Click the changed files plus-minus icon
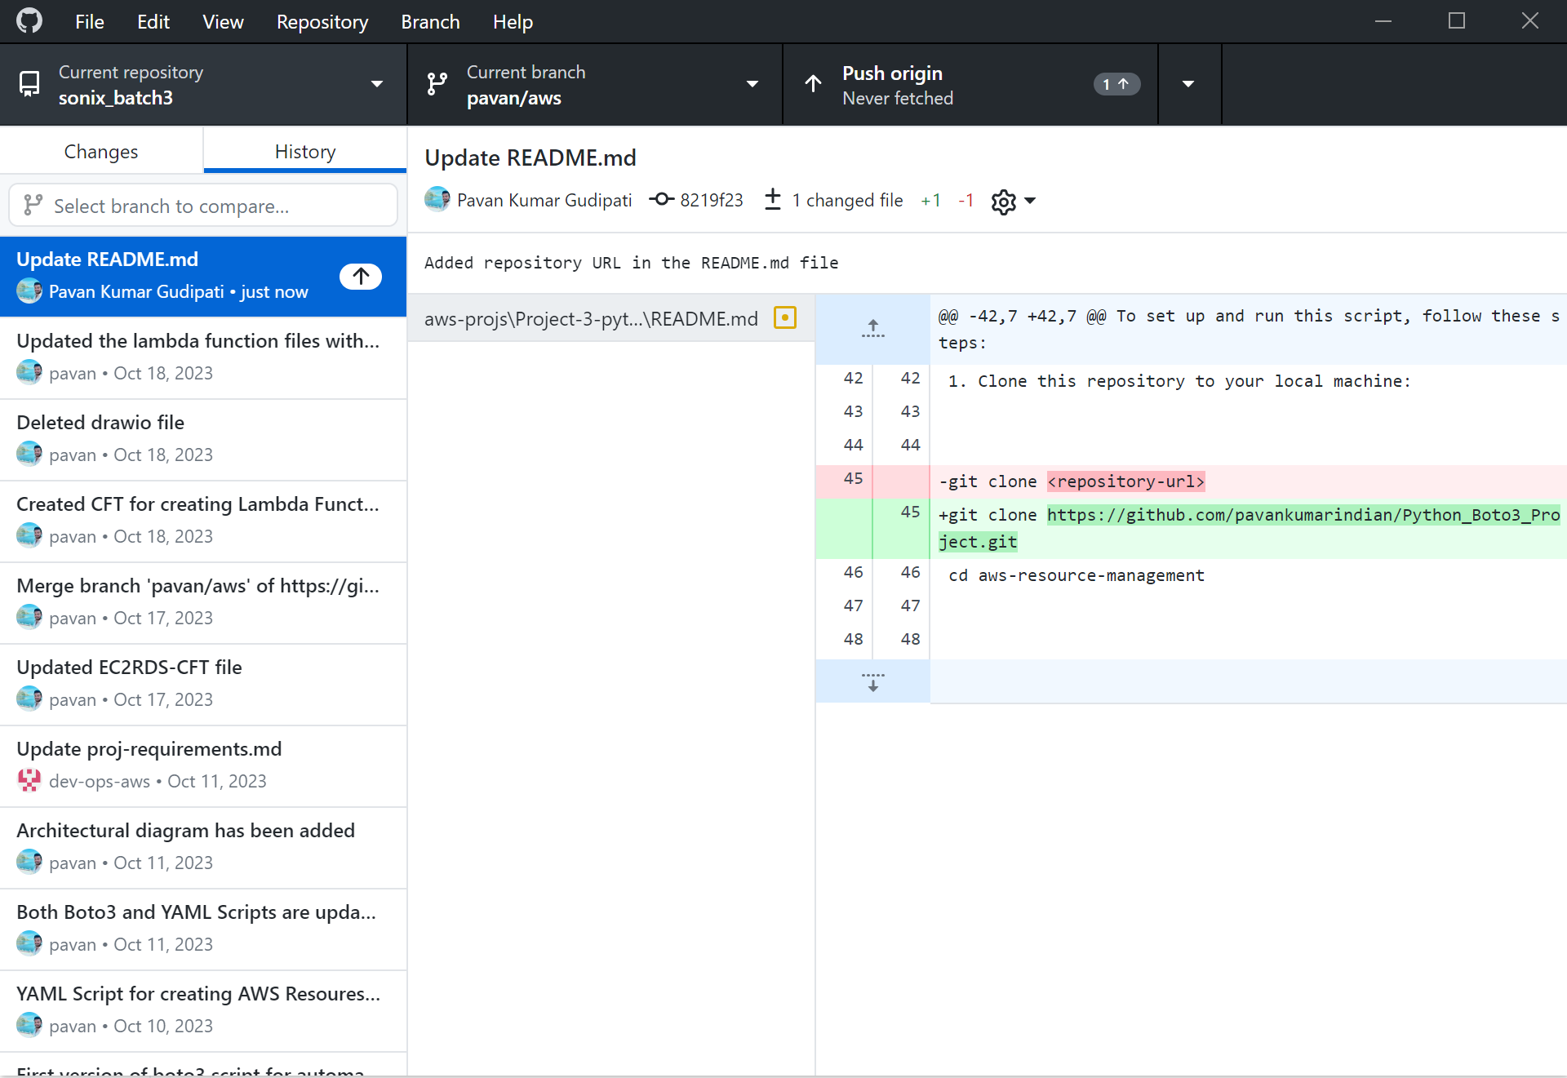Viewport: 1567px width, 1078px height. click(x=772, y=199)
